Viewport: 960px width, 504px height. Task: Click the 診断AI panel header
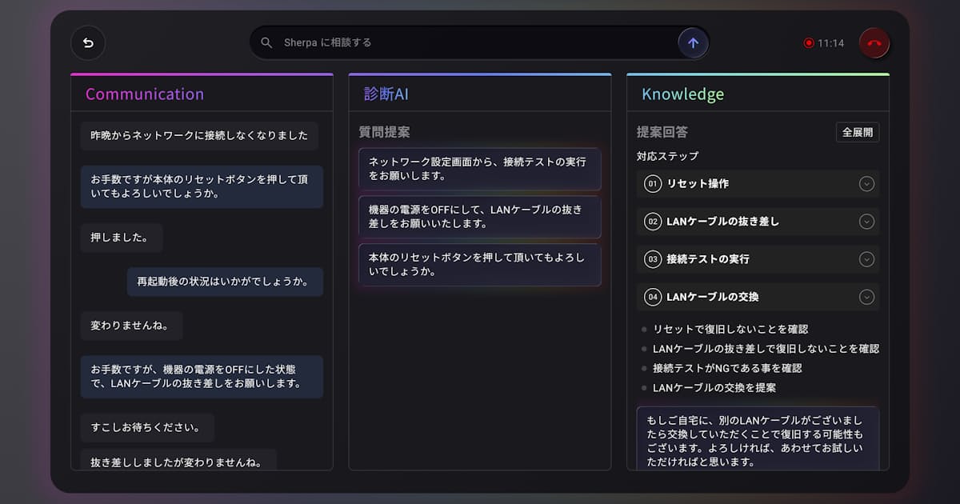pos(480,94)
